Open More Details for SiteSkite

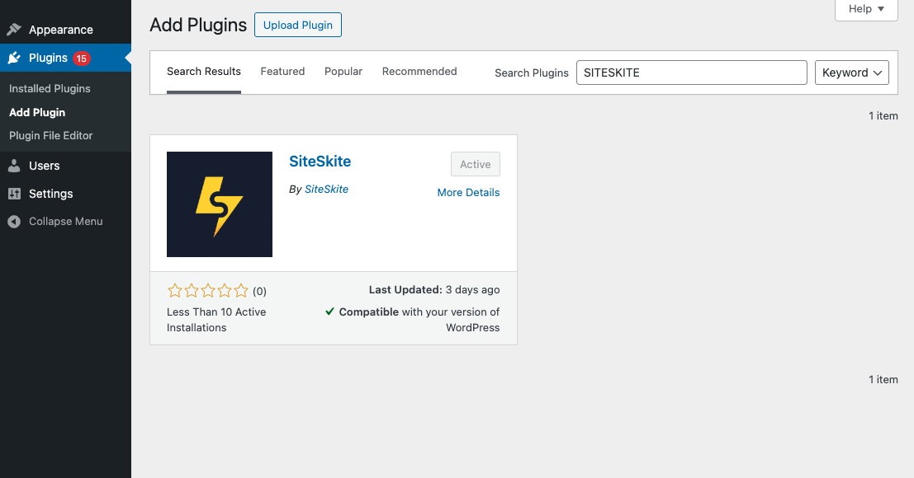468,192
